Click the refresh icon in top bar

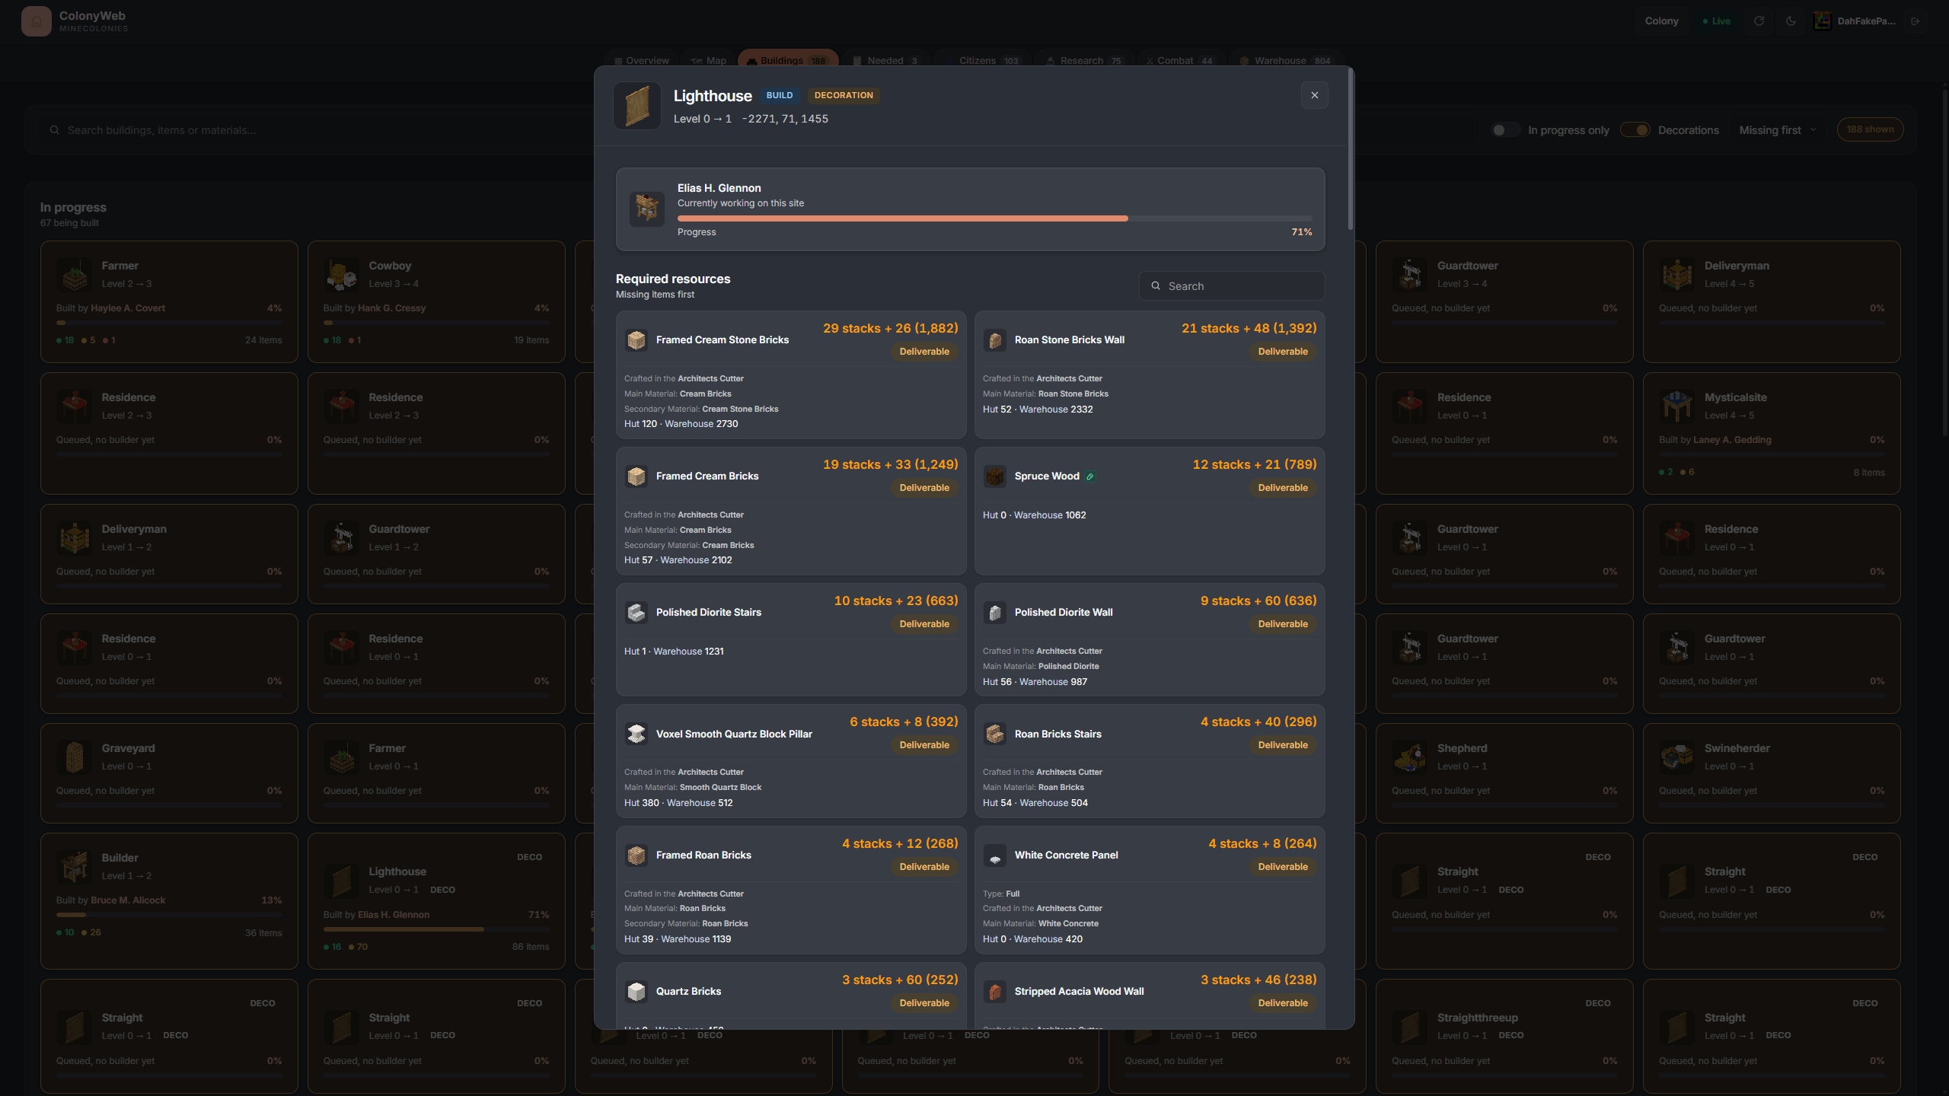pos(1759,21)
